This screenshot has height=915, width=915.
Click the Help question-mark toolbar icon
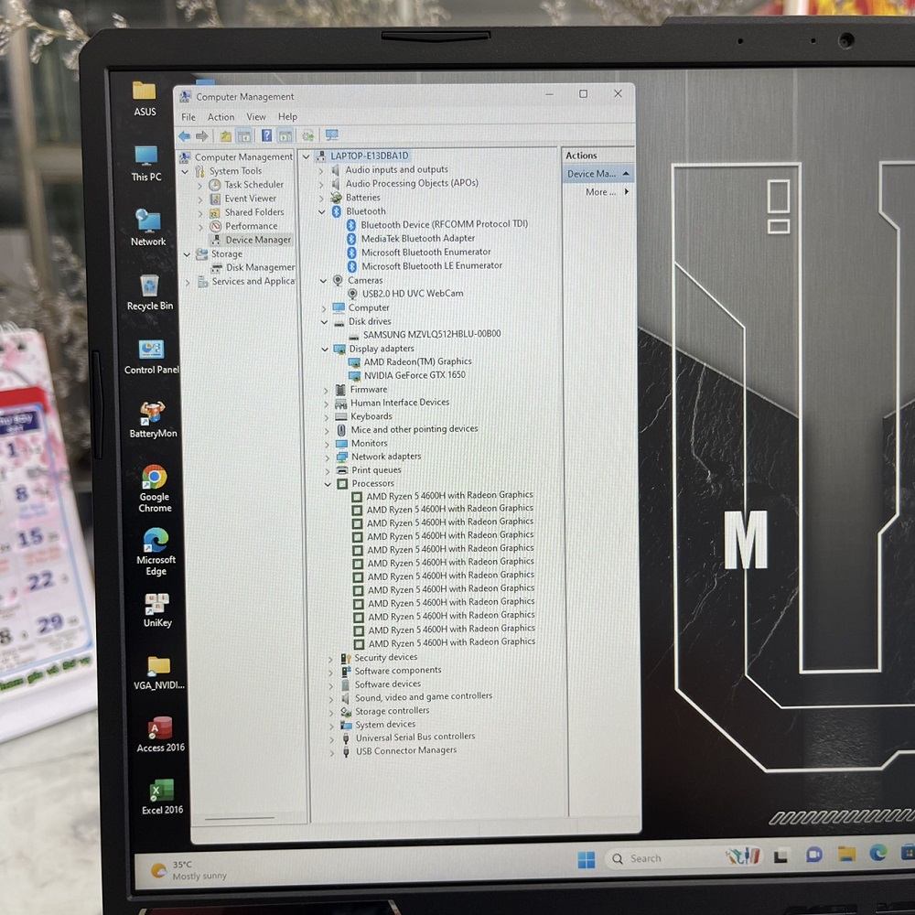coord(266,136)
